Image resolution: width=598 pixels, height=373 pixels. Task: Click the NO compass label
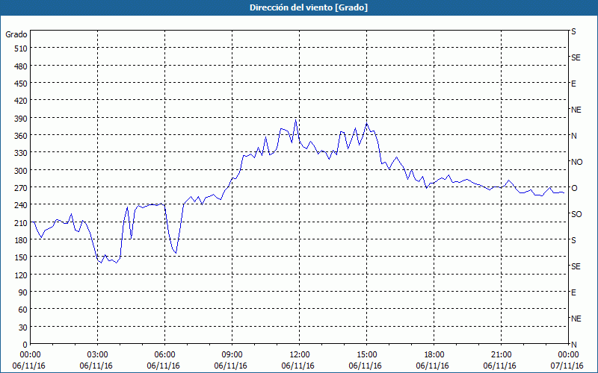pyautogui.click(x=577, y=162)
